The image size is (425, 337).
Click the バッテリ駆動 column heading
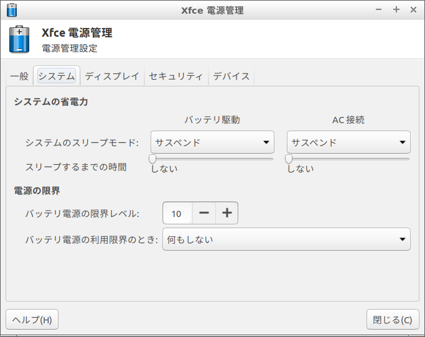(212, 120)
